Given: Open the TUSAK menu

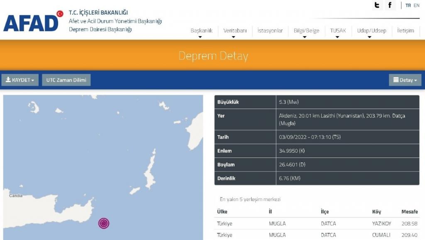Looking at the screenshot, I should 338,31.
